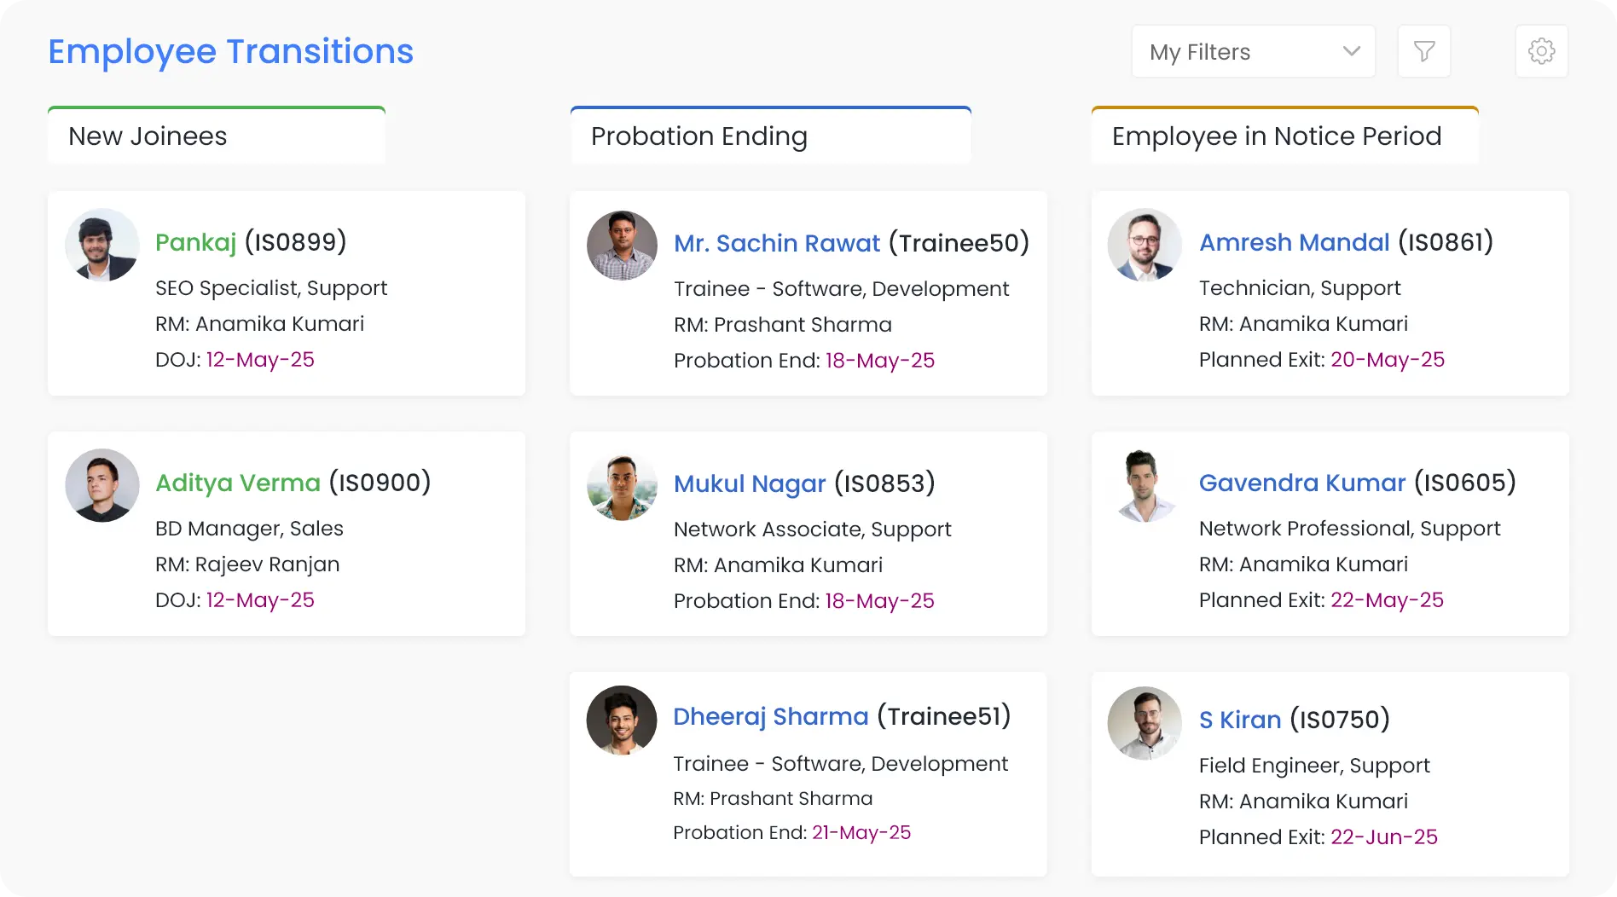Click Pankaj's profile photo
1617x897 pixels.
(x=102, y=246)
